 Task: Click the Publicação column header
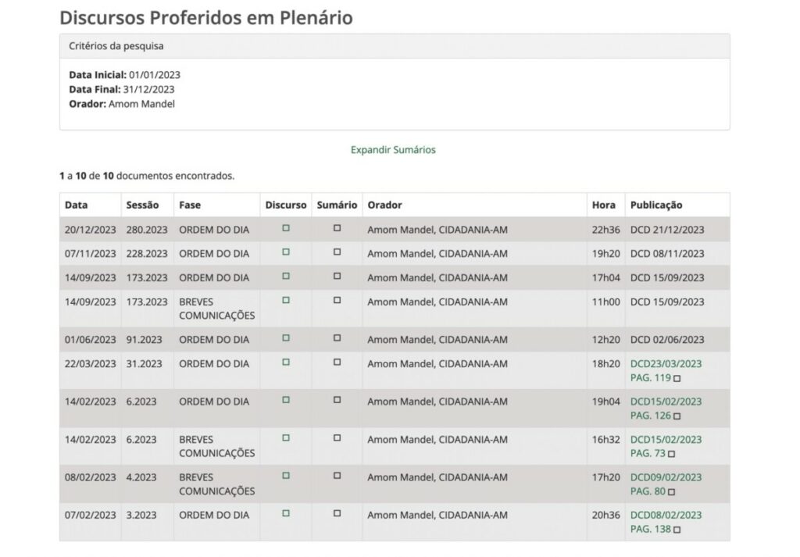656,205
